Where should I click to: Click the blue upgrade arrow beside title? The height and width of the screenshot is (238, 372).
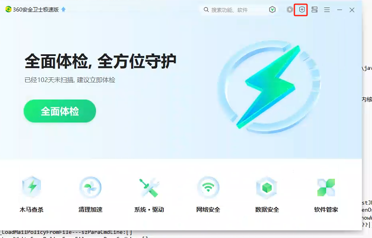(x=63, y=10)
